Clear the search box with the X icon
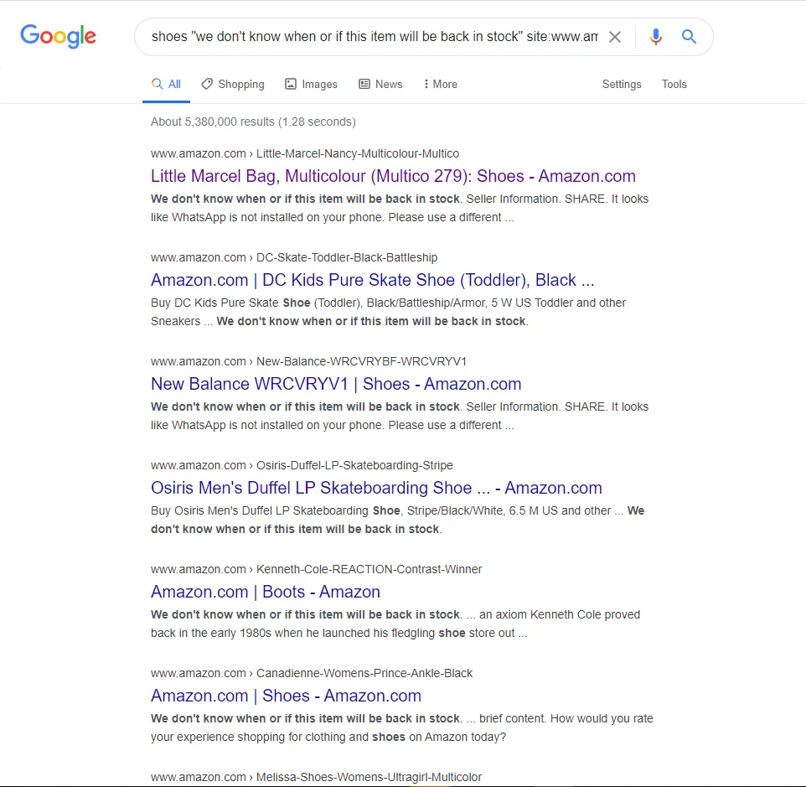The height and width of the screenshot is (787, 806). click(614, 37)
